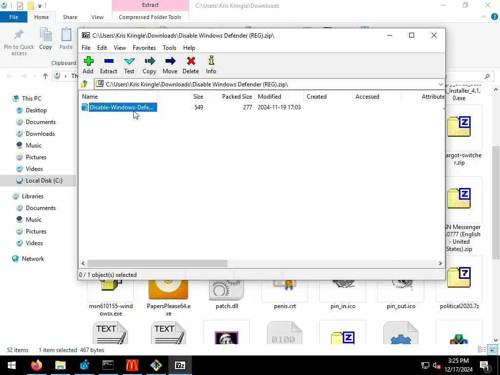The width and height of the screenshot is (500, 375).
Task: Sort by the Size column header
Action: pyautogui.click(x=181, y=97)
